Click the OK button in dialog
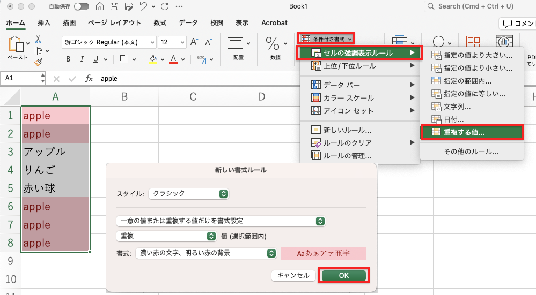Image resolution: width=536 pixels, height=295 pixels. pyautogui.click(x=343, y=275)
